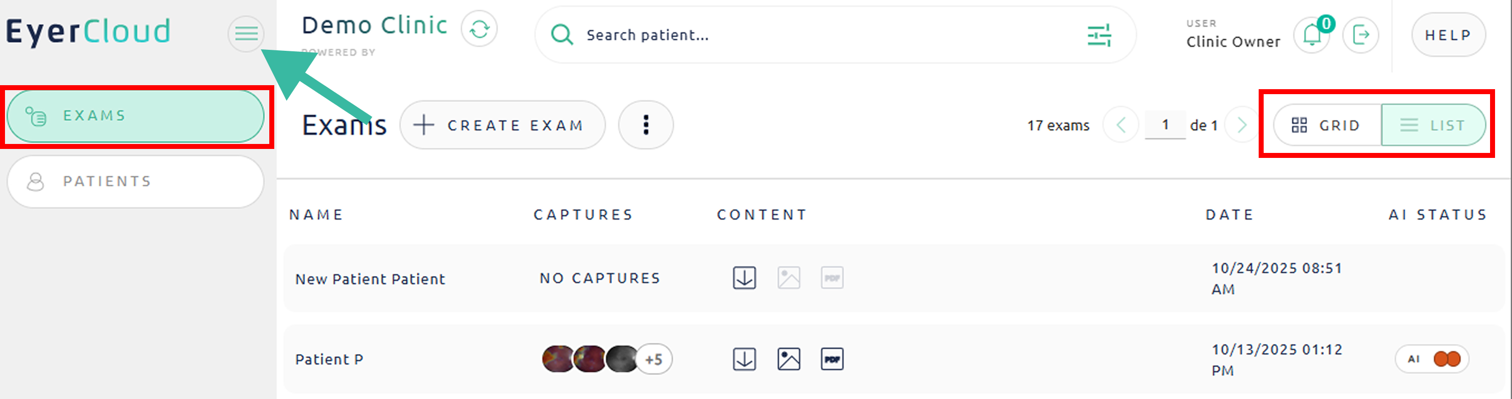
Task: Open the Exams sidebar section
Action: click(x=136, y=116)
